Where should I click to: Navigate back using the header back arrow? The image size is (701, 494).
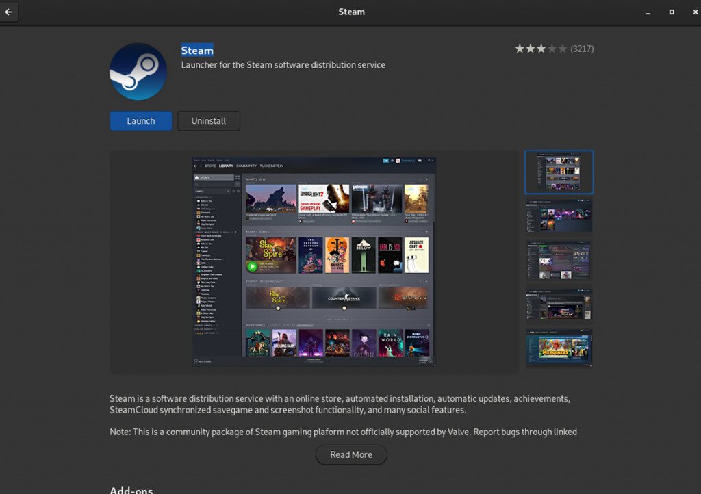pyautogui.click(x=9, y=12)
